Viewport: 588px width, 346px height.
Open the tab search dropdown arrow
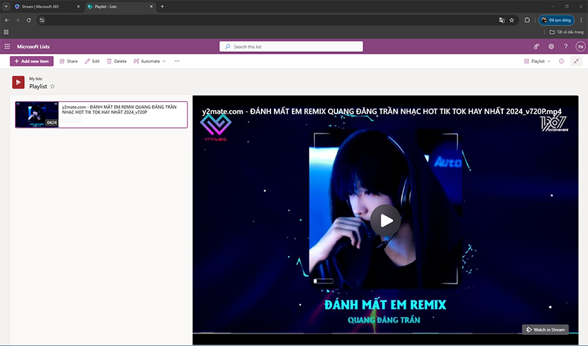tap(6, 6)
